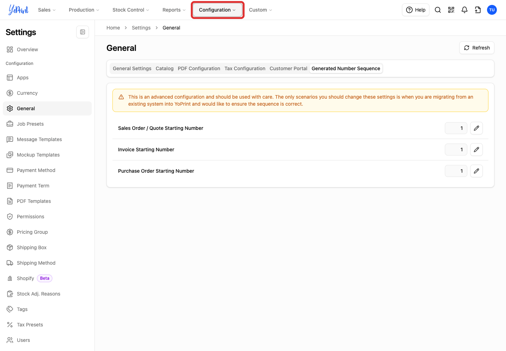This screenshot has height=351, width=506.
Task: Go to Overview in the sidebar
Action: [x=47, y=49]
